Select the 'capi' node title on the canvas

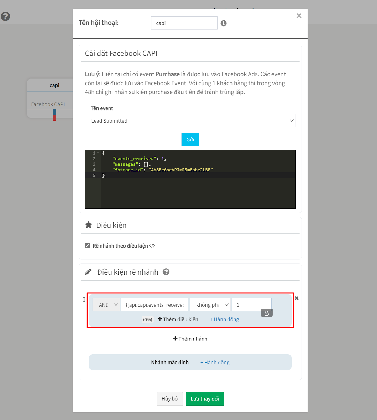(54, 85)
